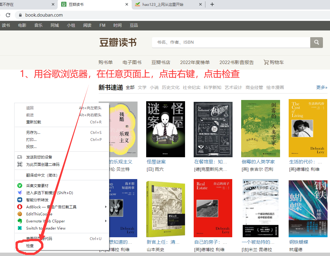Open the 钢铁蝴蝶 book cover

point(308,209)
